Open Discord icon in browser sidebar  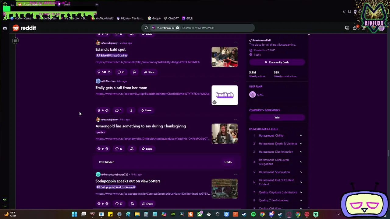[5, 28]
